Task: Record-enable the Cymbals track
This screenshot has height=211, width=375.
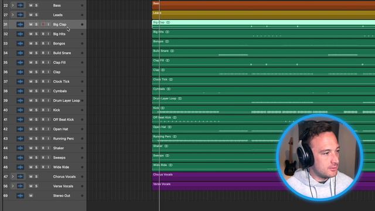Action: 43,91
